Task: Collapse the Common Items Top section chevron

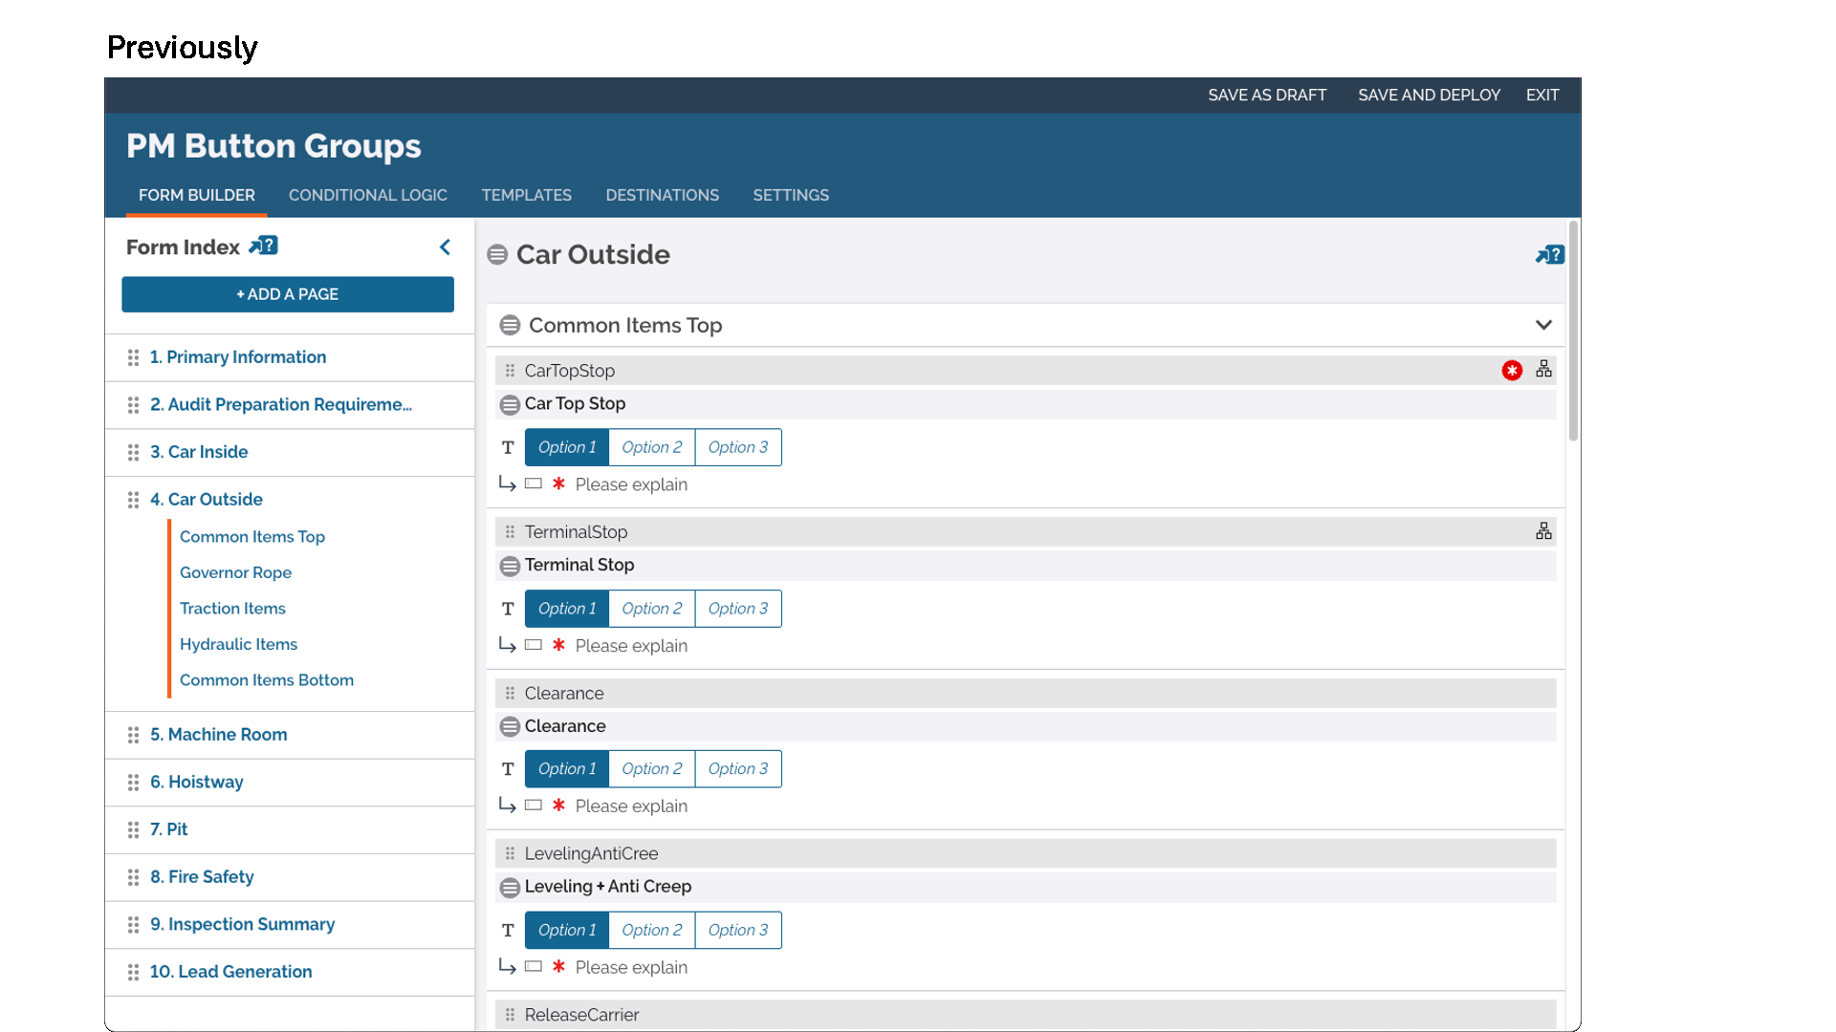Action: (1542, 325)
